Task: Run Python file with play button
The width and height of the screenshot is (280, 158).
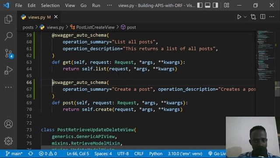Action: point(239,17)
